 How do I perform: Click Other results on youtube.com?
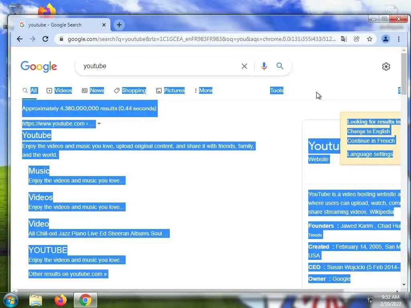click(68, 274)
